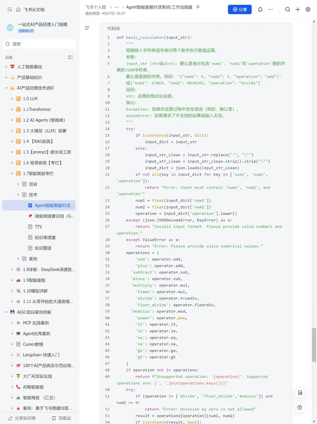Click the 代码块 label of code block
This screenshot has height=424, width=317.
(x=114, y=29)
